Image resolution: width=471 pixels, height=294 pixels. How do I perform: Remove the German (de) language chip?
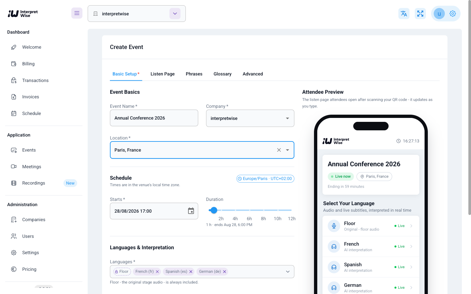[x=225, y=271]
